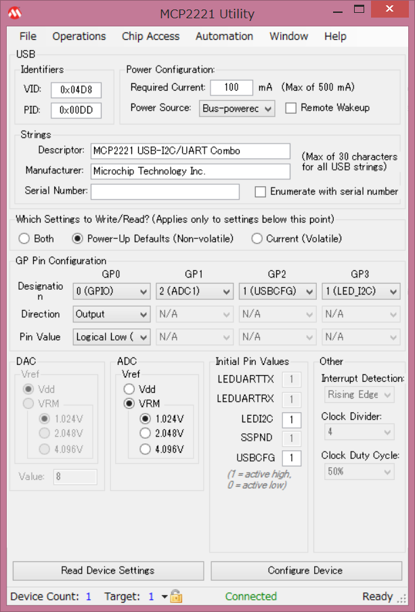Open the Window menu
The width and height of the screenshot is (415, 612).
tap(288, 37)
